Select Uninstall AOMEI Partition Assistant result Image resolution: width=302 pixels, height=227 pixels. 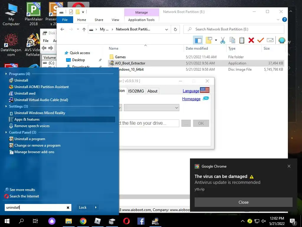pyautogui.click(x=41, y=87)
